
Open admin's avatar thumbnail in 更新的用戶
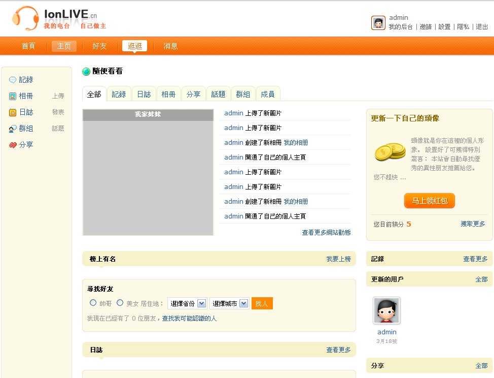pyautogui.click(x=386, y=310)
